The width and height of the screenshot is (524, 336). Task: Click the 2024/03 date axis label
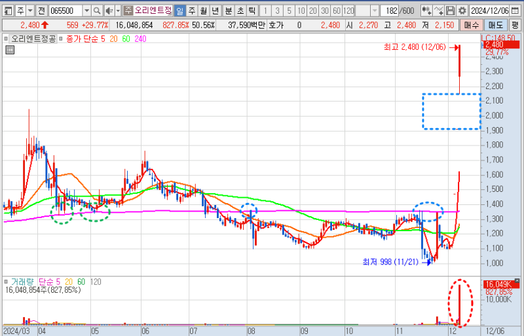[16, 331]
